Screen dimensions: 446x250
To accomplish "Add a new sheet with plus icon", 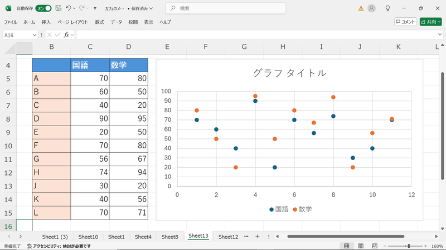I will click(258, 237).
